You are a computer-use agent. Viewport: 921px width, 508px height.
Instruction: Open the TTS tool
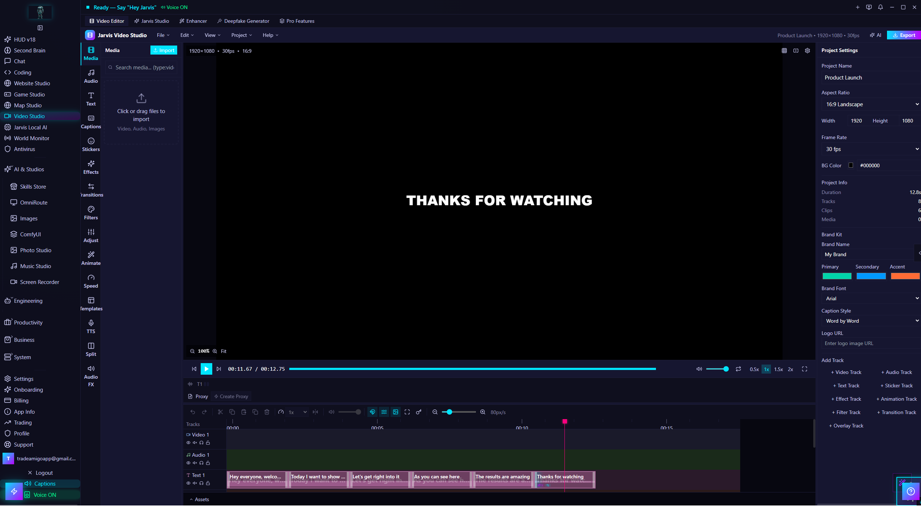(91, 327)
